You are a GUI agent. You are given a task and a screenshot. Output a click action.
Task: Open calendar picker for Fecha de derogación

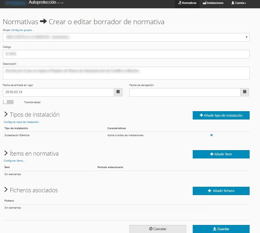(x=244, y=92)
